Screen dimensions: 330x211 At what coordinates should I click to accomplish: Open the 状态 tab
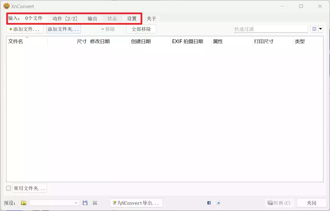pyautogui.click(x=112, y=19)
